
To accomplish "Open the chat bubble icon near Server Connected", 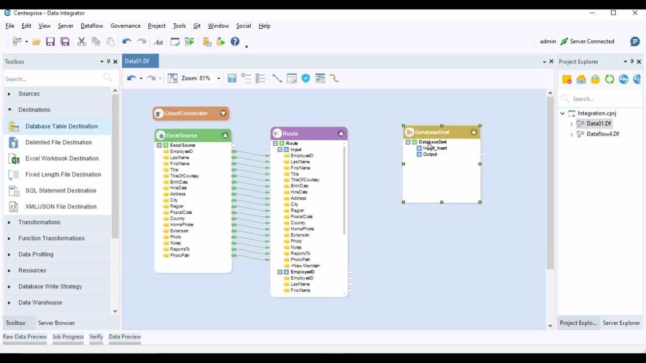I will click(x=635, y=42).
